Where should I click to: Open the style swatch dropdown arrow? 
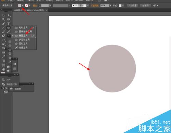[x=123, y=5]
